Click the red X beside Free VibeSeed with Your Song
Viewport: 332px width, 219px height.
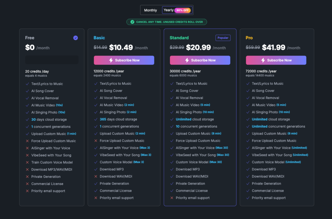(x=27, y=155)
